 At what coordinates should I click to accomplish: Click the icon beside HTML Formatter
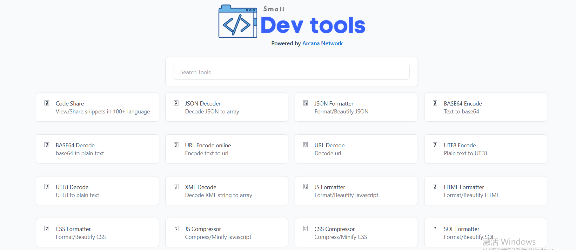coord(435,187)
